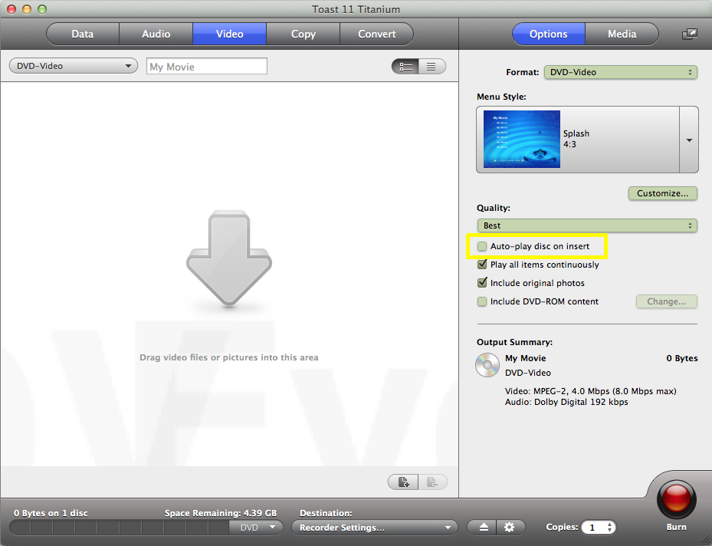The width and height of the screenshot is (712, 546).
Task: Open the DVD disc size dropdown
Action: point(256,528)
